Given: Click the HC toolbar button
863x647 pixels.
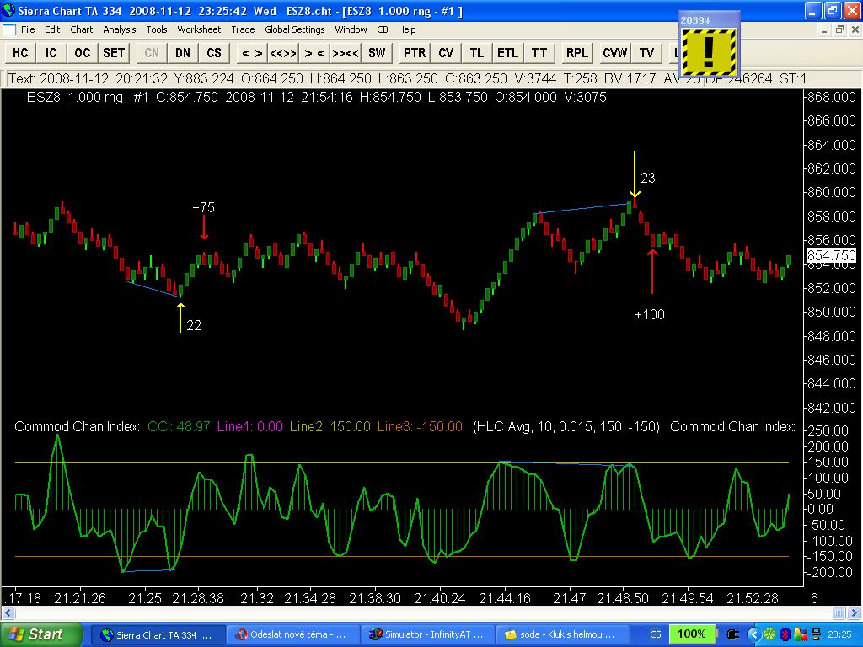Looking at the screenshot, I should pos(20,53).
